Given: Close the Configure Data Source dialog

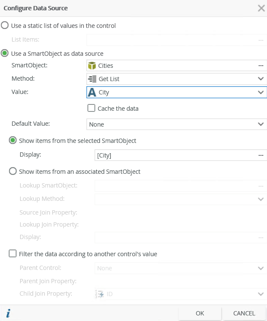Looking at the screenshot, I should [261, 8].
